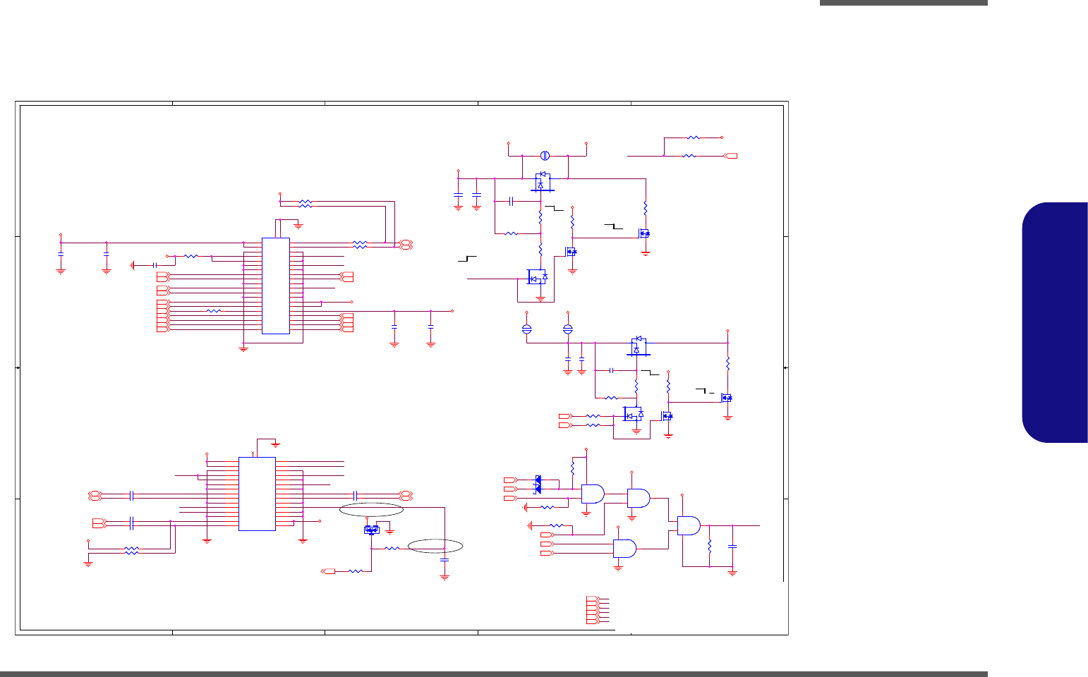Select the upper blue IC rectangle
1088x677 pixels.
[275, 286]
